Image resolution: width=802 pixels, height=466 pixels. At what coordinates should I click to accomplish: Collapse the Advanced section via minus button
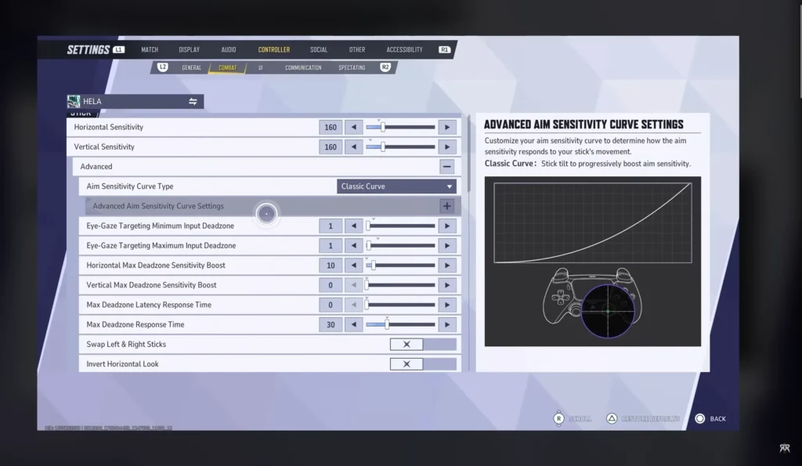[446, 166]
